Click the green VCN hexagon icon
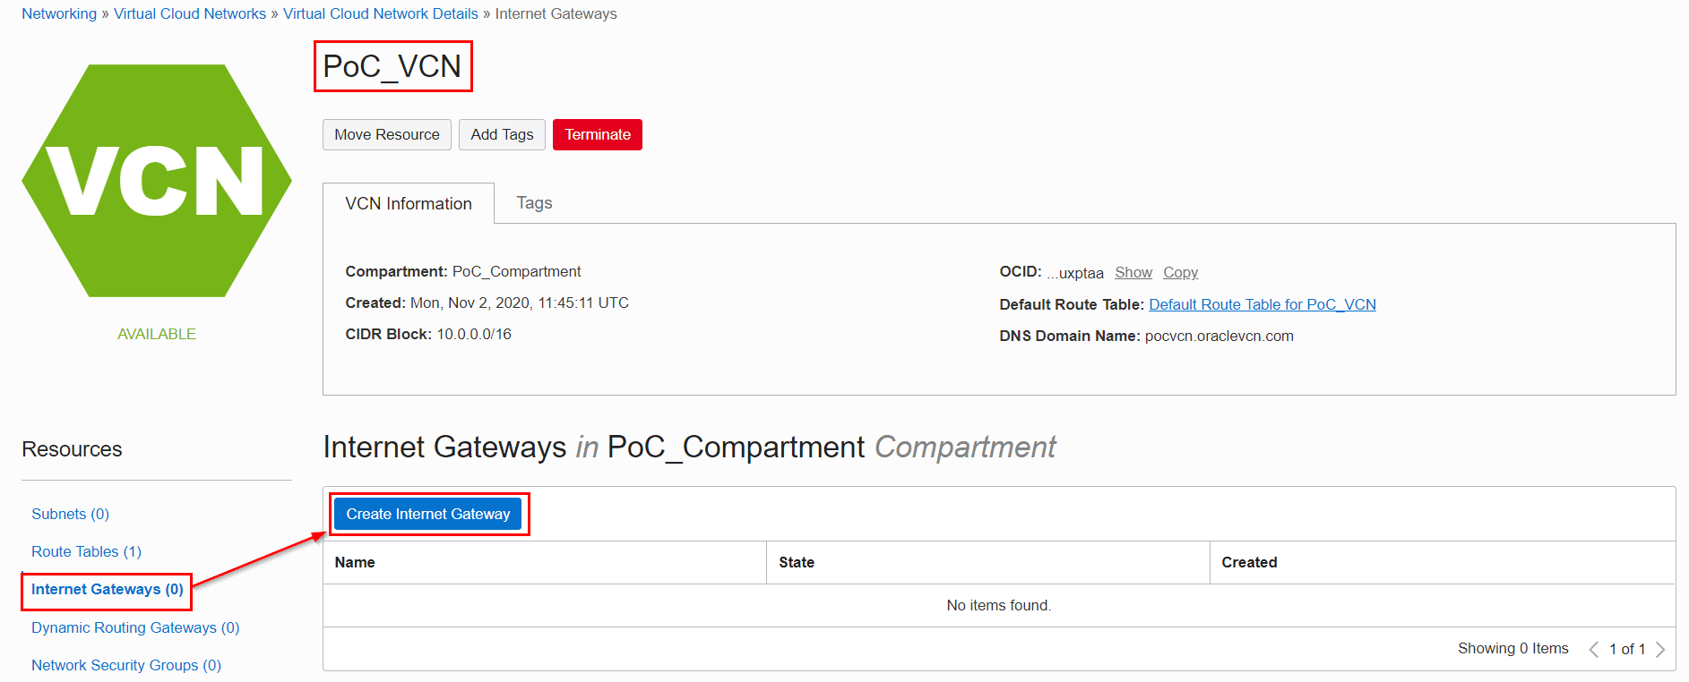The width and height of the screenshot is (1689, 682). pos(157,181)
